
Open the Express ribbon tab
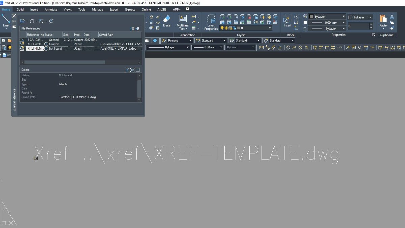130,9
